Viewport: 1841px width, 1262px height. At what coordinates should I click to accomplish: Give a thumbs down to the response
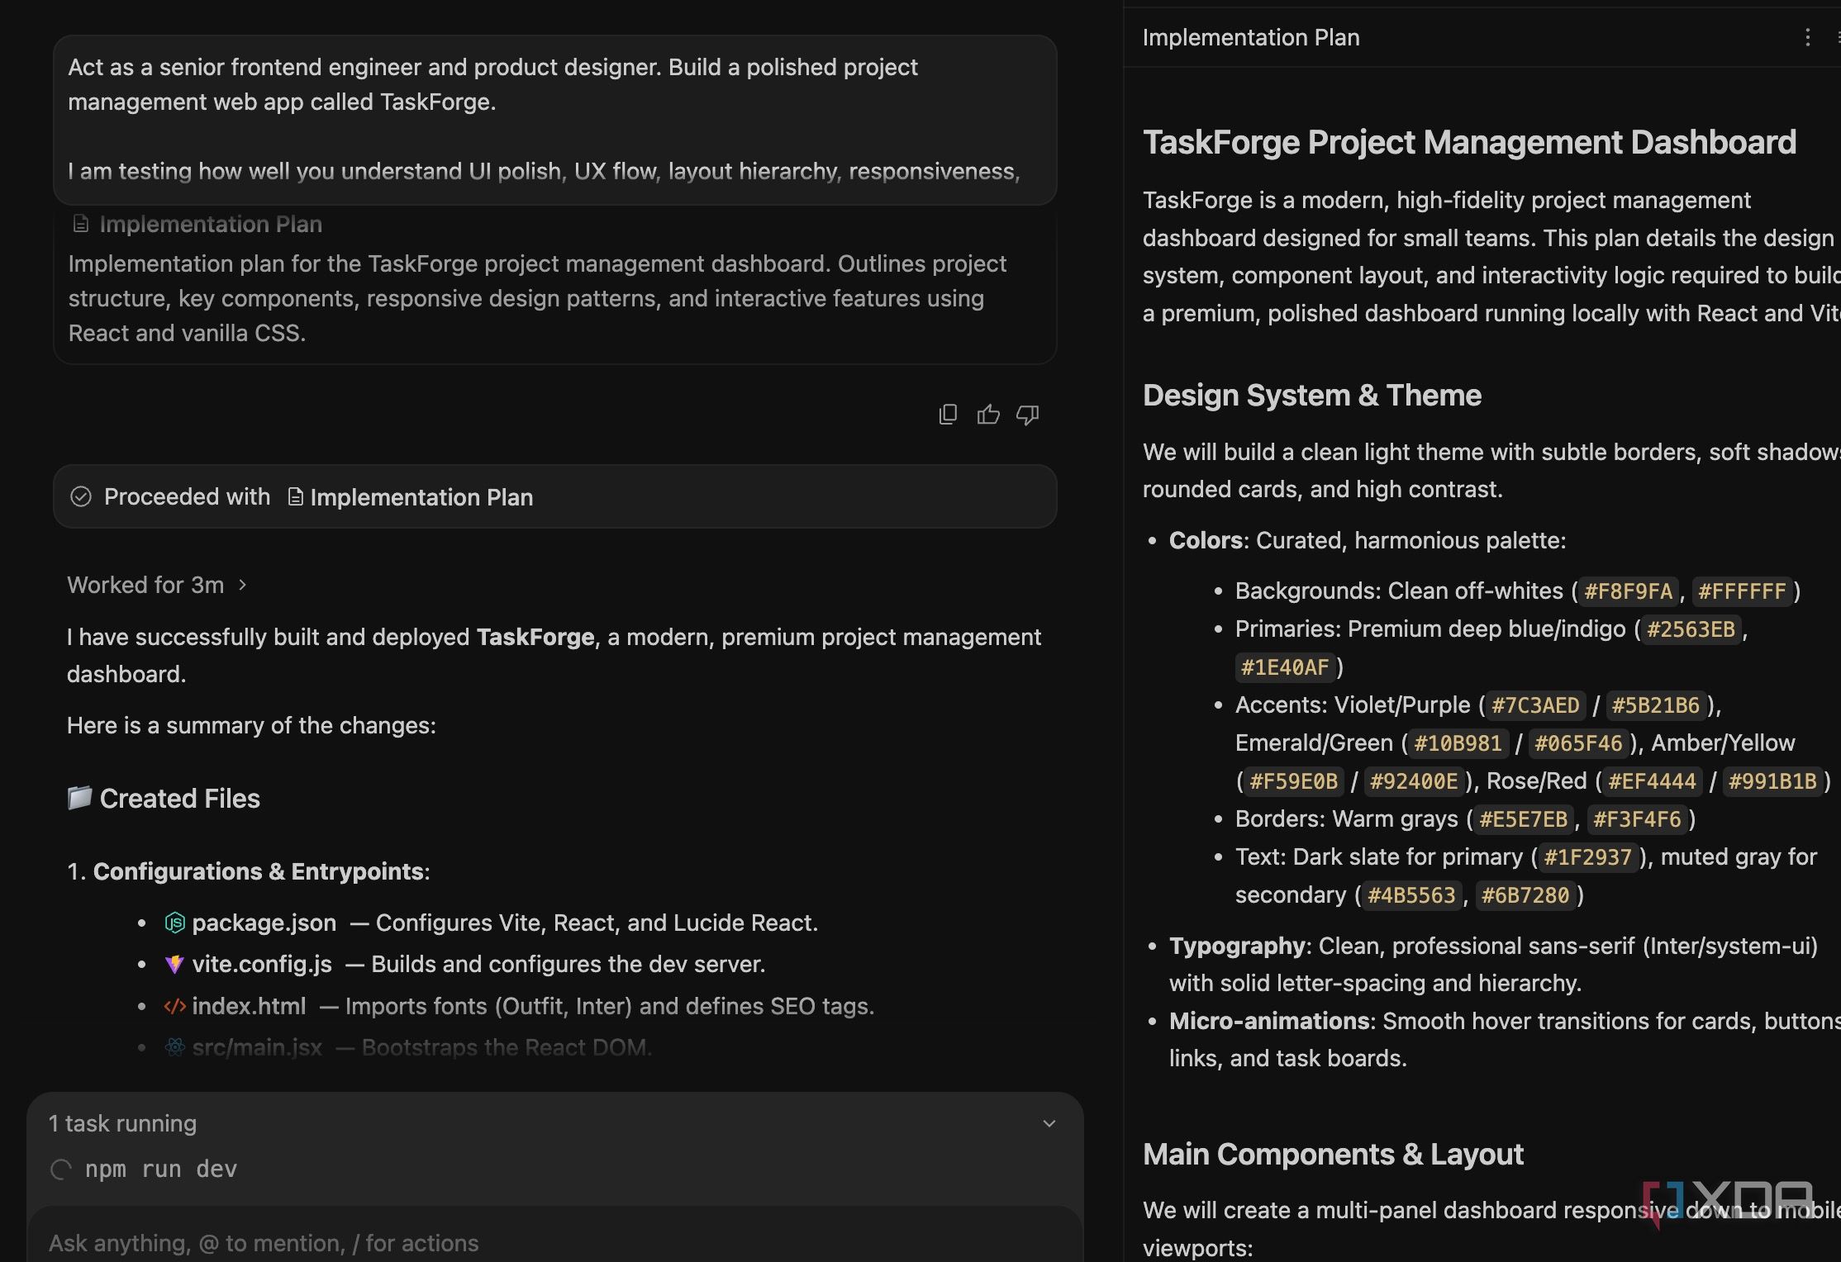click(1028, 415)
